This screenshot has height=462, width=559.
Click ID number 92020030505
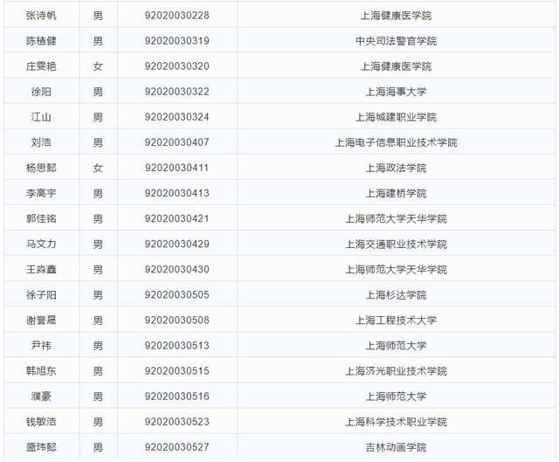tap(176, 295)
